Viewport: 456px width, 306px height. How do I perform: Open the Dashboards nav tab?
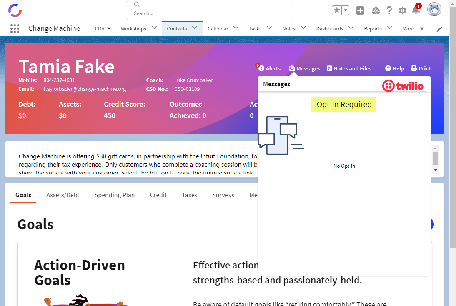(x=330, y=28)
